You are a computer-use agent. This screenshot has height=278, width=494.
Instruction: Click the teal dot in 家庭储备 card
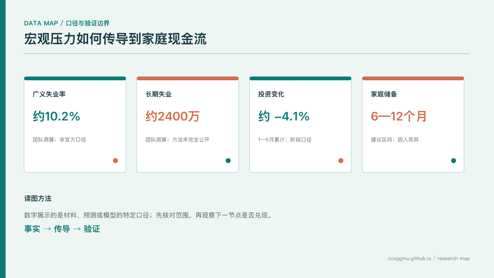pos(454,161)
